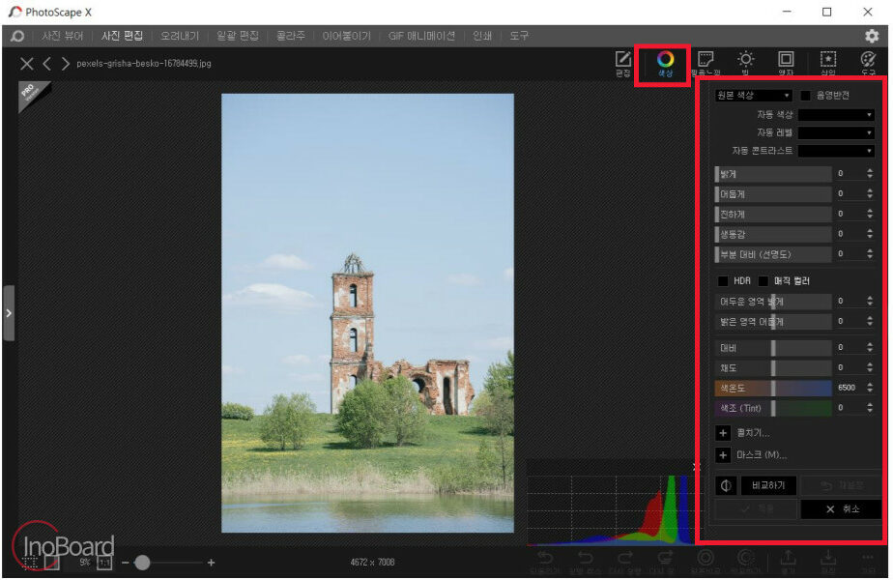
Task: Click the 색조 (Tint) slider
Action: tap(773, 408)
